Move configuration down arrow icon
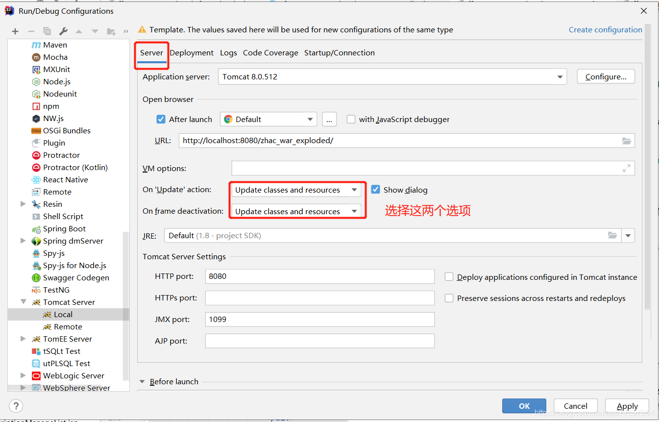Screen dimensions: 659x422 pos(95,31)
